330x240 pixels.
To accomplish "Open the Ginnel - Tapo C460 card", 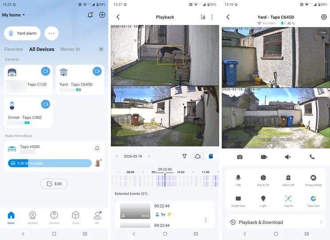I will [28, 113].
